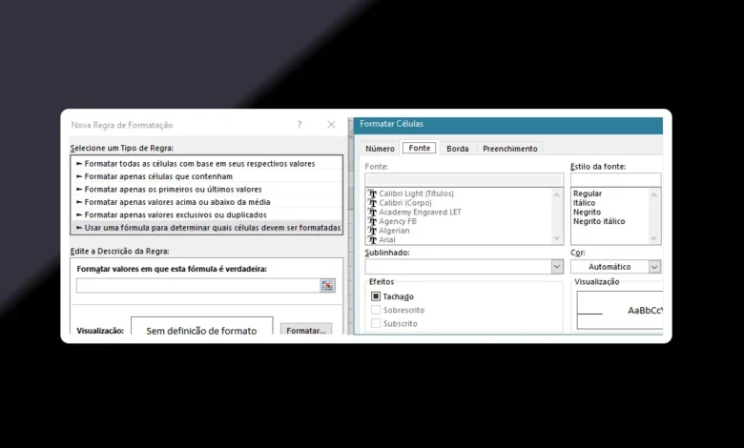This screenshot has height=448, width=744.
Task: Click the range selector icon in formula field
Action: click(x=327, y=285)
